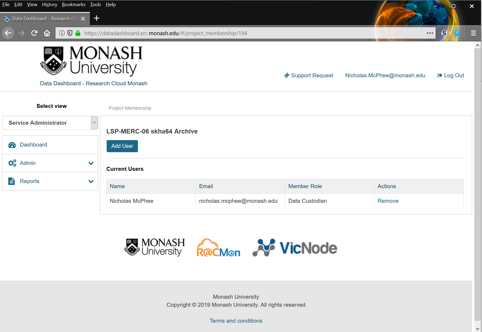Click the back navigation arrow
Viewport: 482px width, 332px height.
tap(8, 33)
